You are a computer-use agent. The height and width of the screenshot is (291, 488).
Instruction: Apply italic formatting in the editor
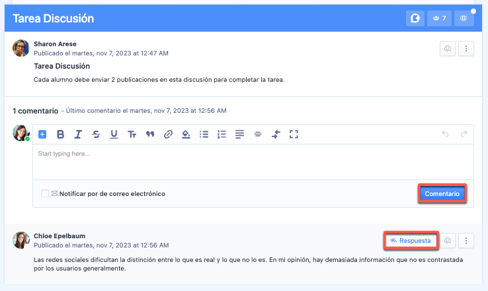click(78, 134)
